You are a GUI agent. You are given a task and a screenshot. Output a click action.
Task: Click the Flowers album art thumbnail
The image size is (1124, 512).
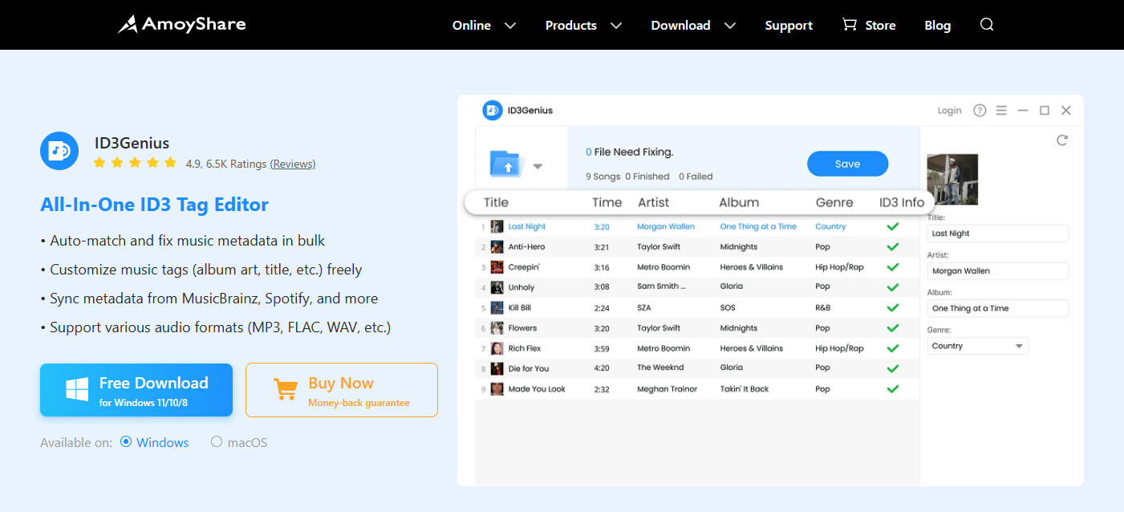click(497, 328)
